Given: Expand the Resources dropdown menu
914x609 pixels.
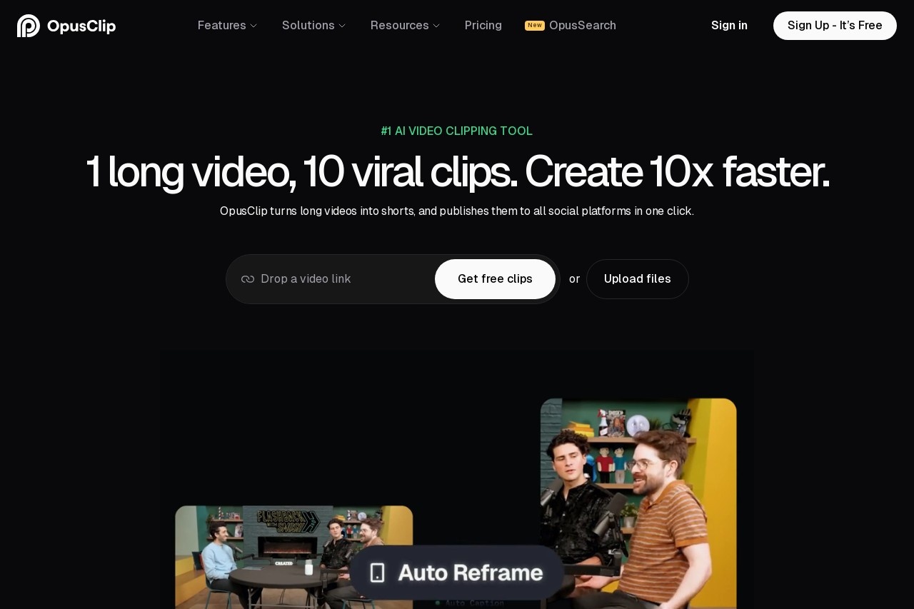Looking at the screenshot, I should pyautogui.click(x=399, y=26).
